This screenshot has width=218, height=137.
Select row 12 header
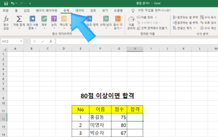(x=3, y=117)
